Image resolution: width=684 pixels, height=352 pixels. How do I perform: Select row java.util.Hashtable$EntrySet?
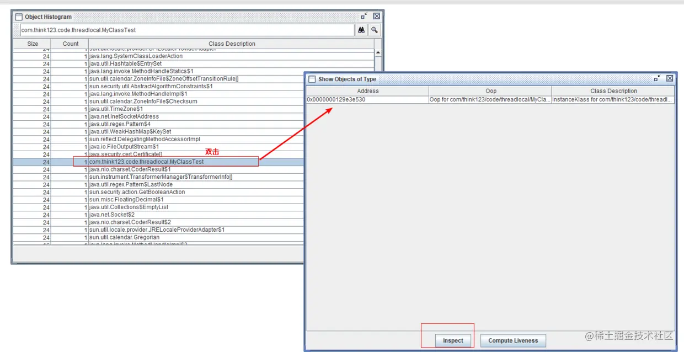pyautogui.click(x=194, y=64)
